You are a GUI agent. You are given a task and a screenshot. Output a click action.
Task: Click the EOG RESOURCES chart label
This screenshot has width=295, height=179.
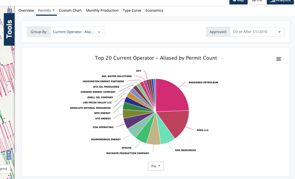point(185,150)
